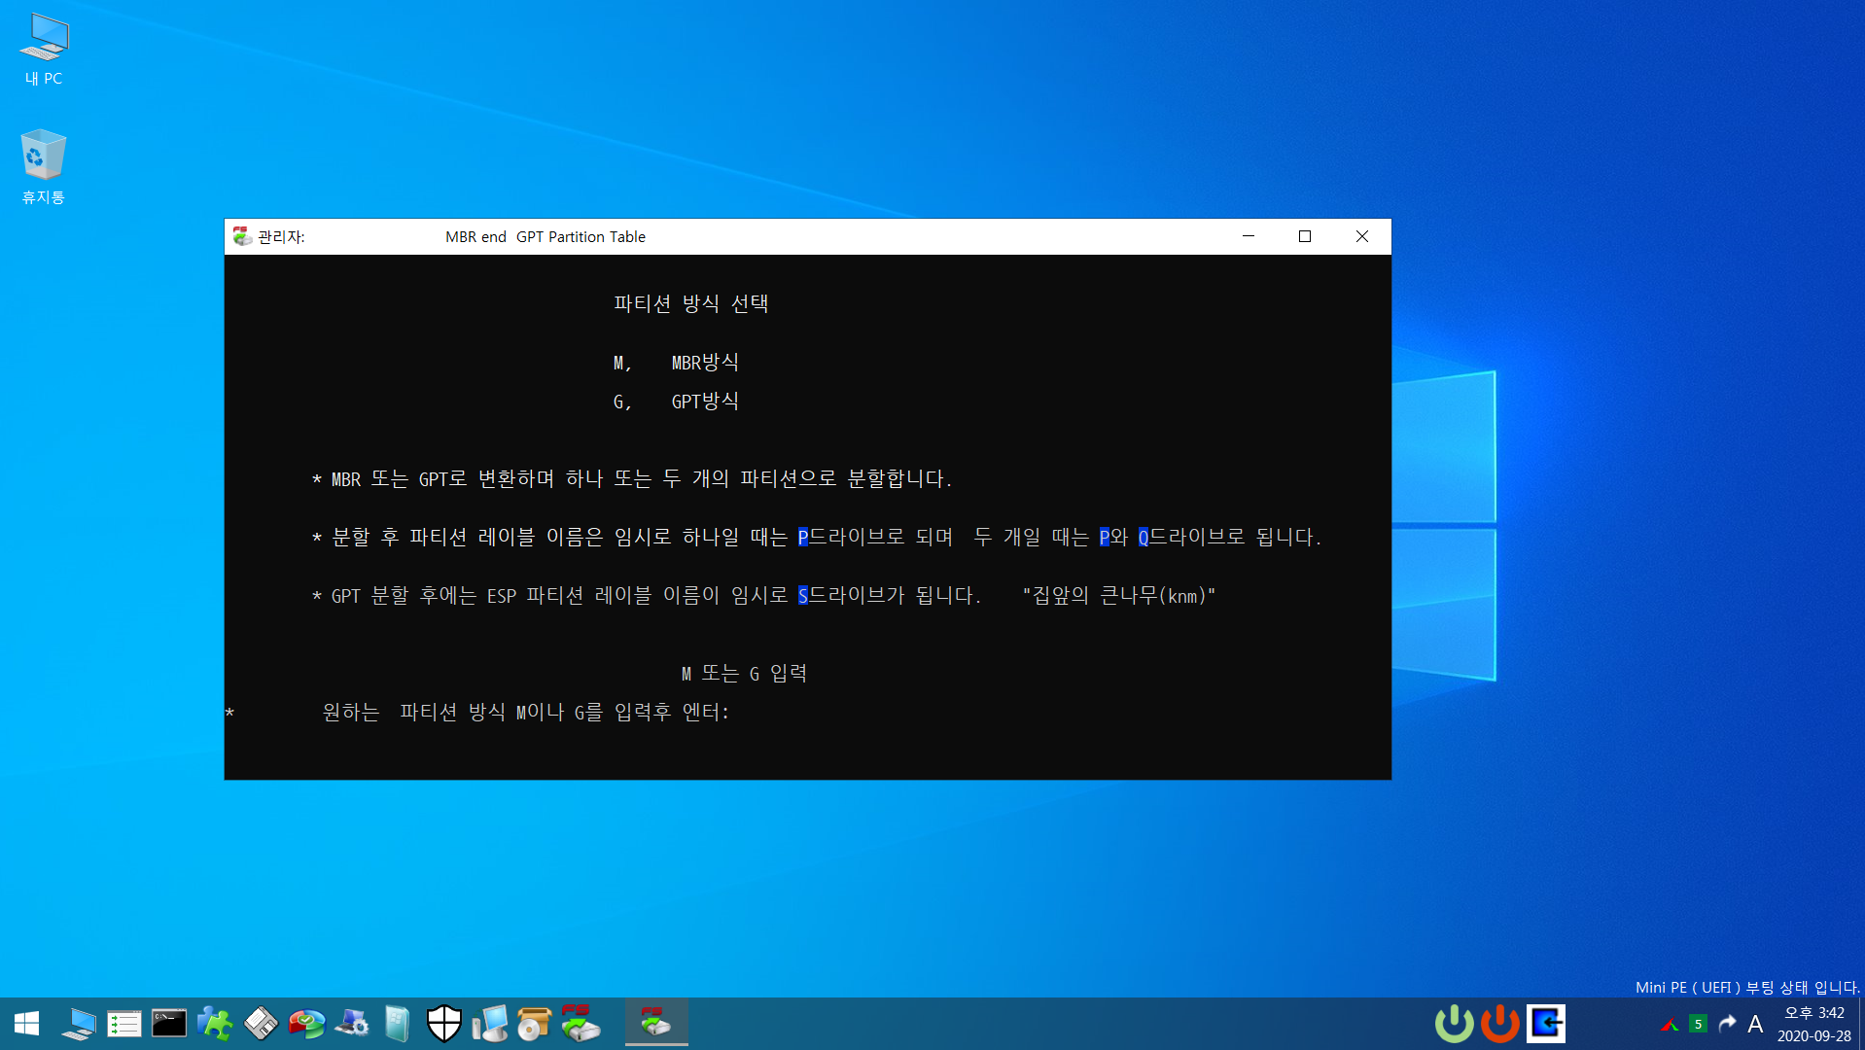Open the black-and-white shield taskbar icon

[x=443, y=1023]
